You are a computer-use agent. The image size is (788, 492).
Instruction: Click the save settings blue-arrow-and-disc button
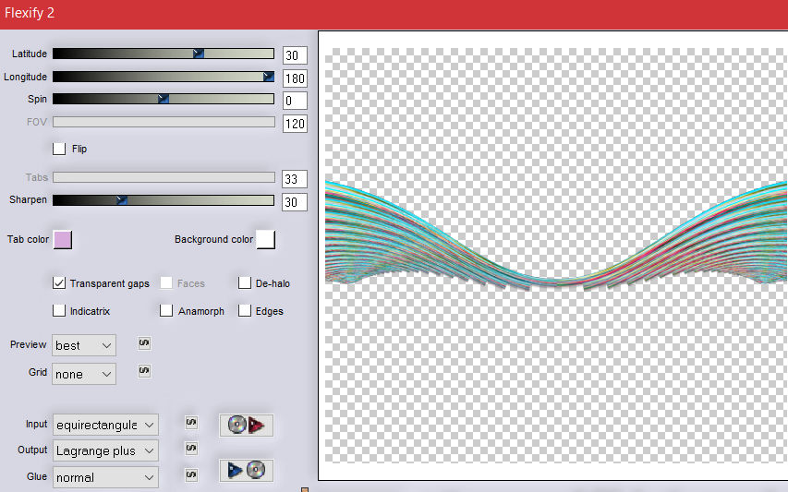click(247, 471)
